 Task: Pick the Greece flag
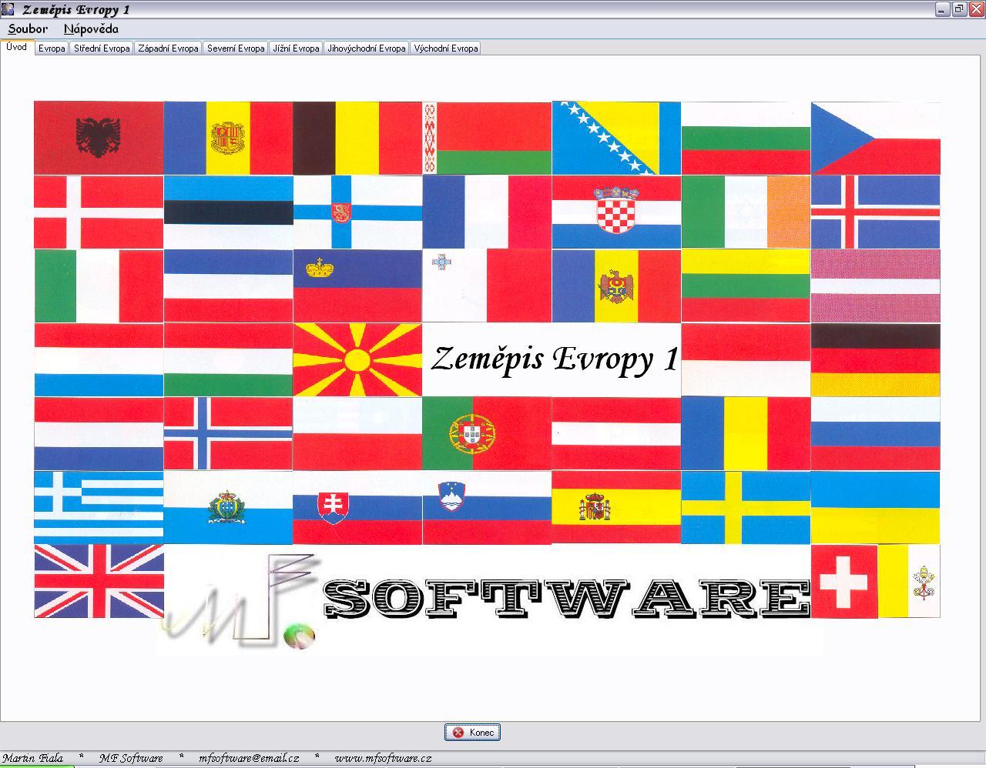pos(99,507)
